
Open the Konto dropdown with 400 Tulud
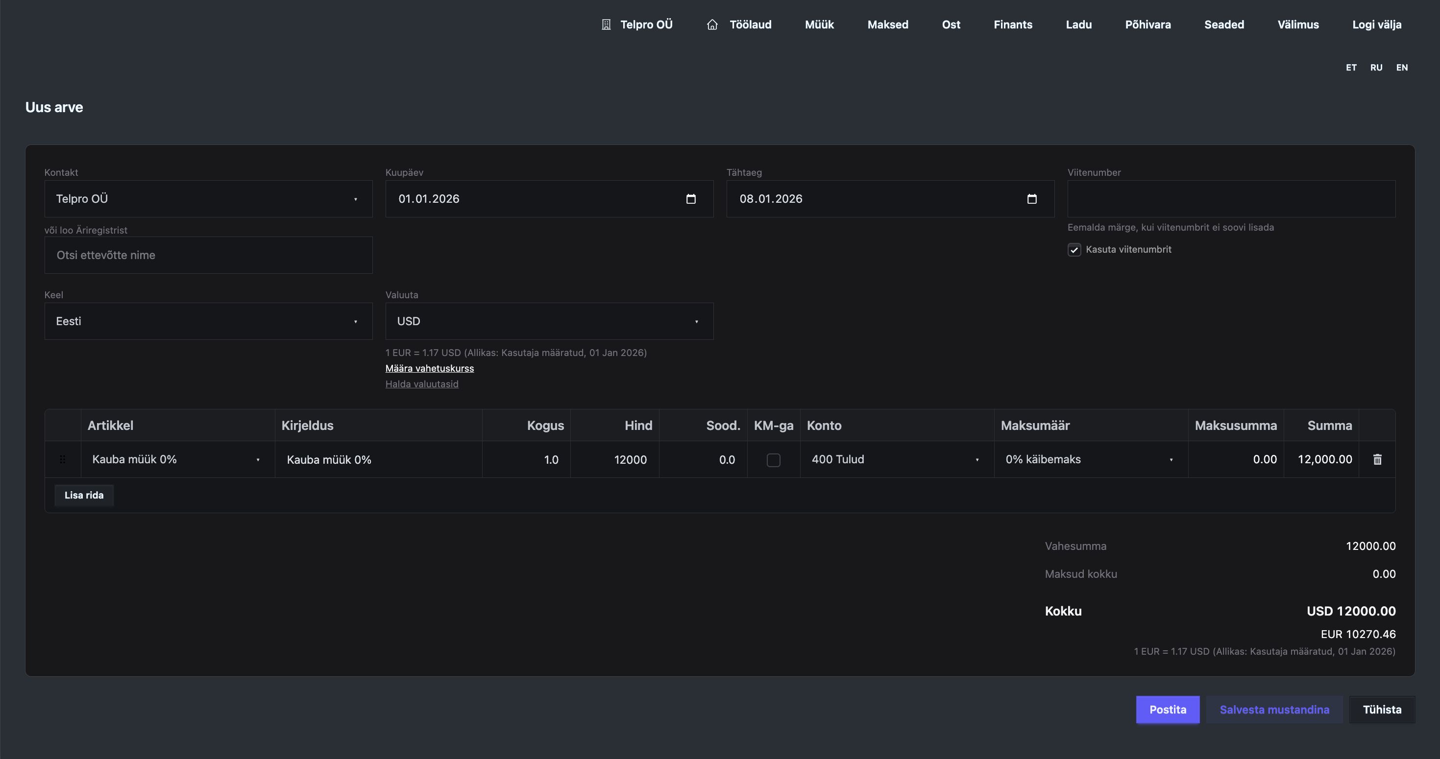(x=896, y=459)
